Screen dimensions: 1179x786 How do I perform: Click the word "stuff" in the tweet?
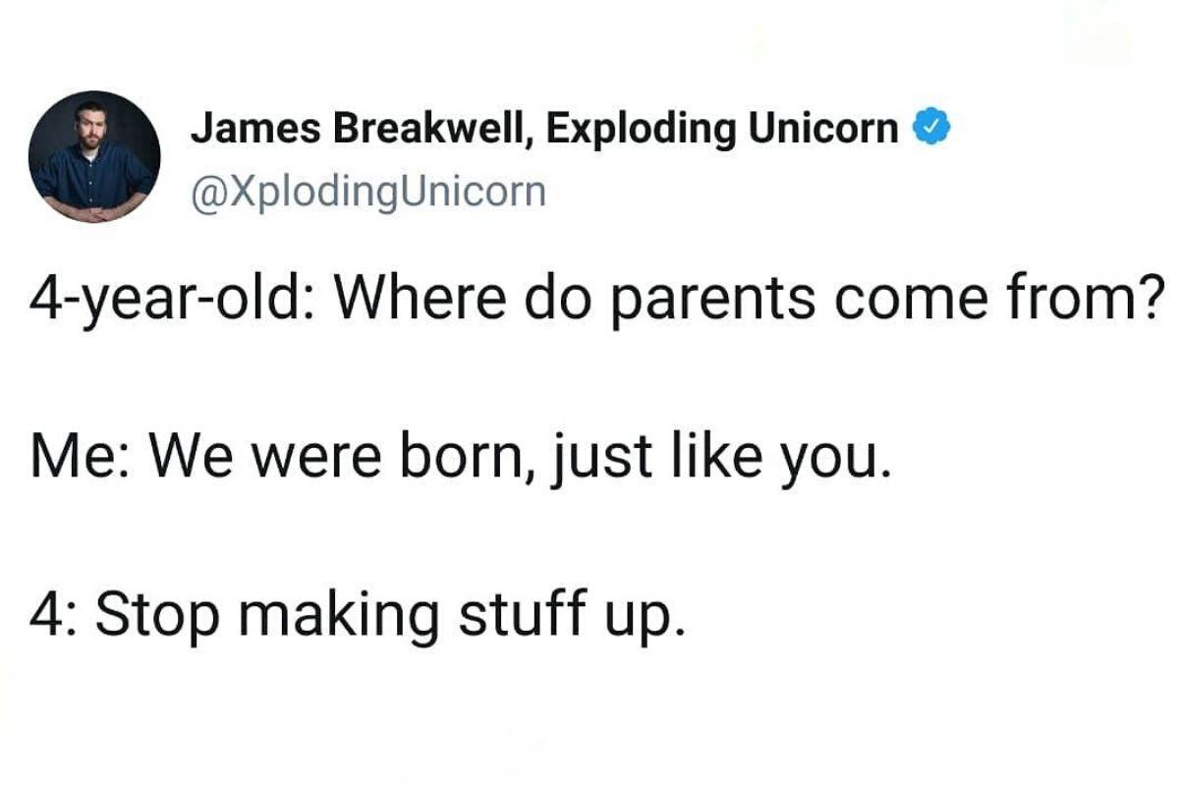(523, 614)
